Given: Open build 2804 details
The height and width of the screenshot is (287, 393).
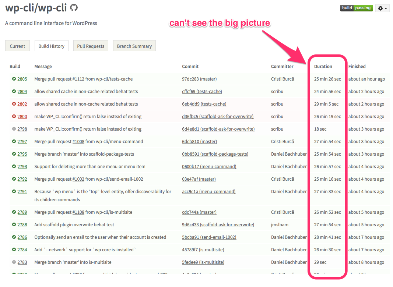Looking at the screenshot, I should click(x=22, y=92).
